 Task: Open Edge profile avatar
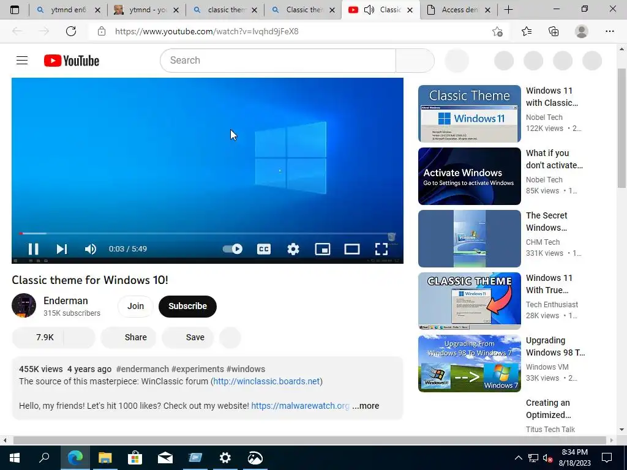point(581,31)
